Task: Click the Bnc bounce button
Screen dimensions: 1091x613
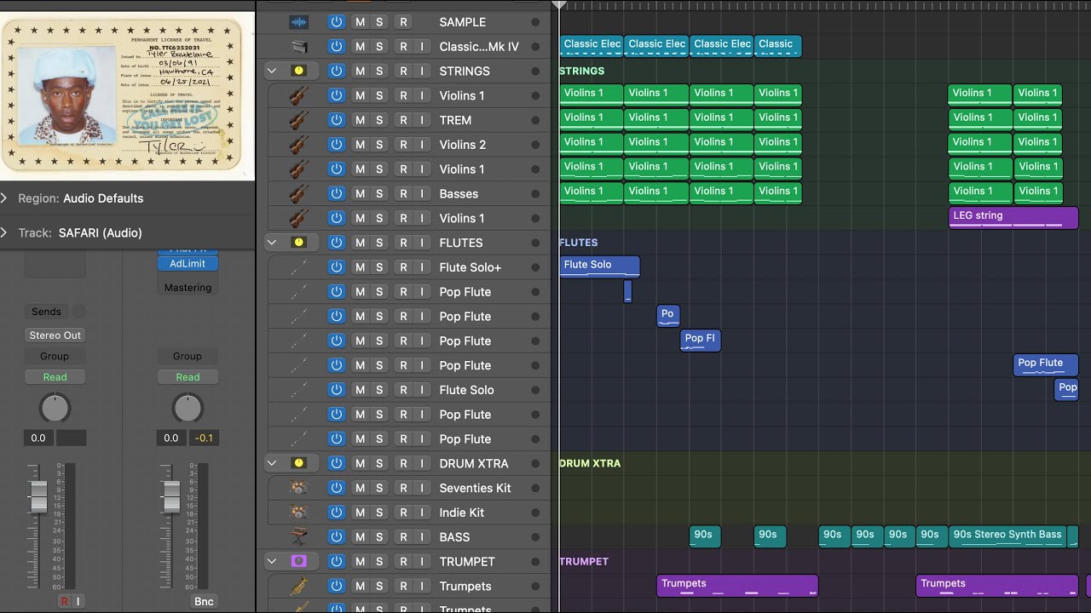Action: pyautogui.click(x=204, y=601)
